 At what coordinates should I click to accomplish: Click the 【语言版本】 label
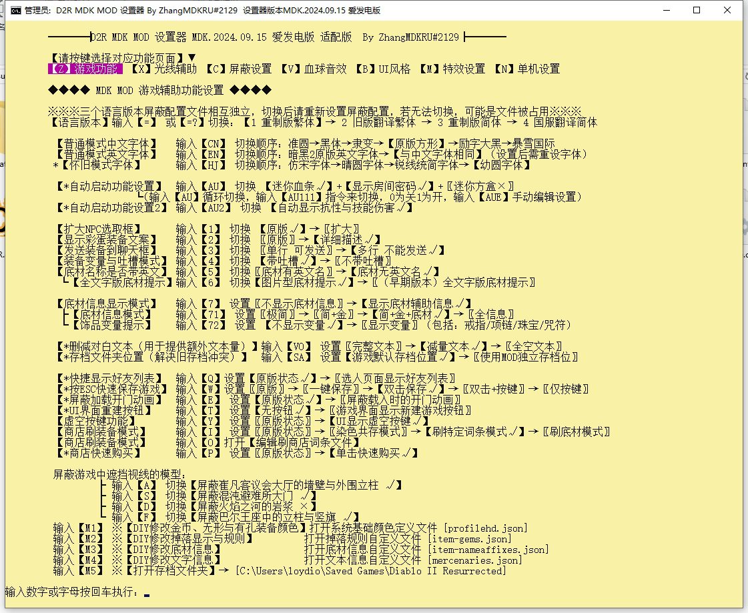[x=79, y=122]
